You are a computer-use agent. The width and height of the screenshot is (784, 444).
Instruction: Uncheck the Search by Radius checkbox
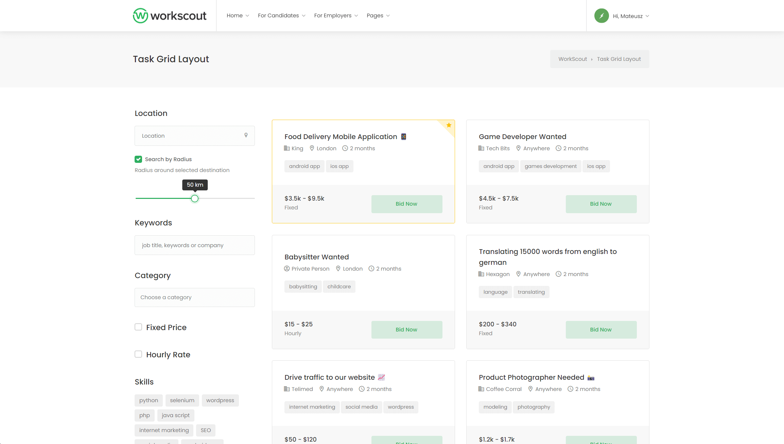138,159
